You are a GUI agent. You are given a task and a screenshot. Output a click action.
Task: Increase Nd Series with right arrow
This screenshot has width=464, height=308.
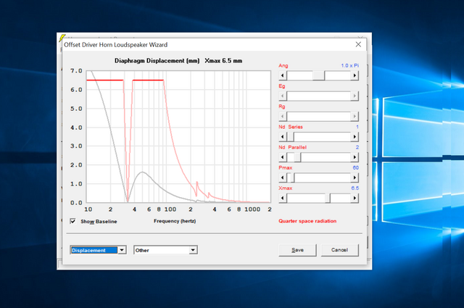click(x=355, y=137)
